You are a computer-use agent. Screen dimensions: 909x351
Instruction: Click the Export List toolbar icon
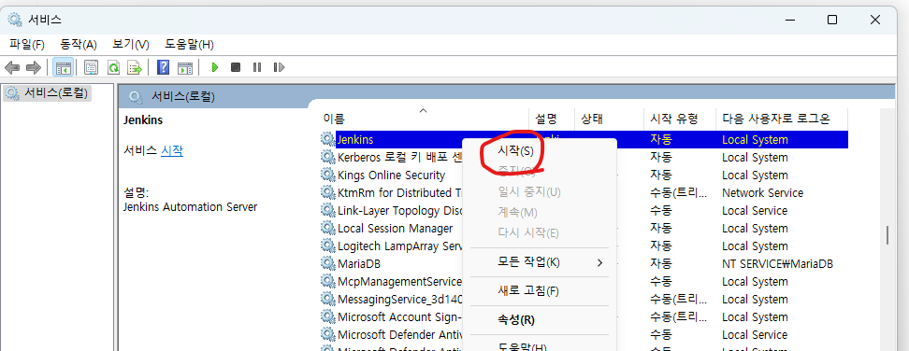tap(135, 67)
